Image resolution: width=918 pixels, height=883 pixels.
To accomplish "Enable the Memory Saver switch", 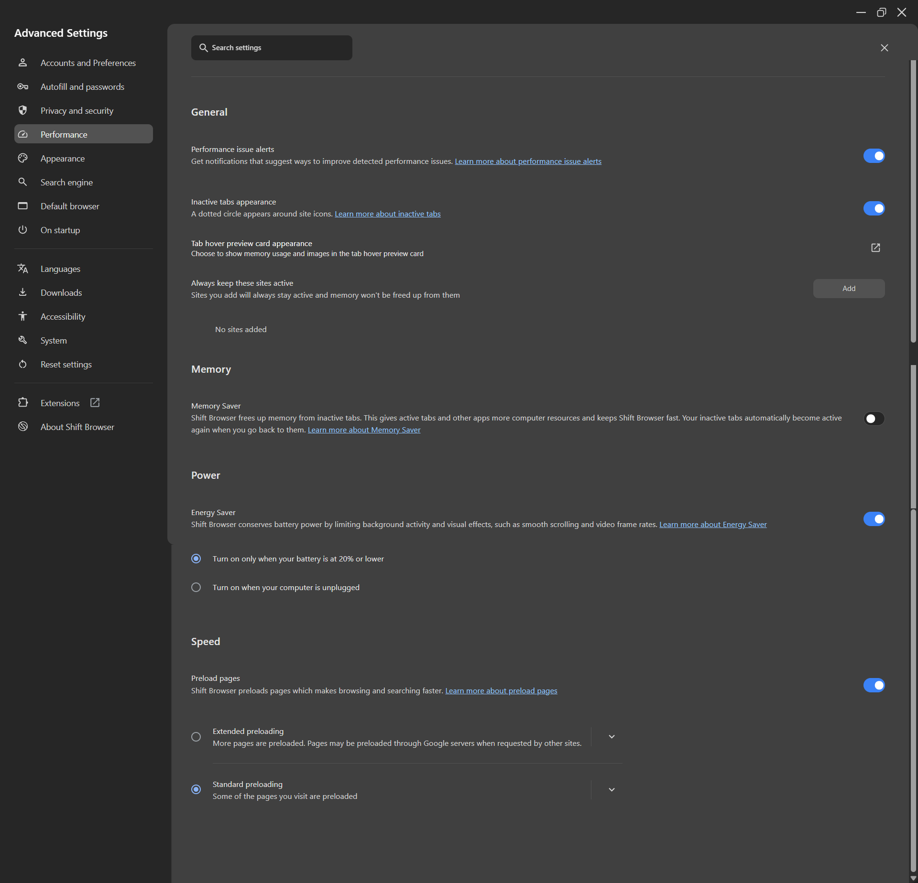I will point(874,419).
